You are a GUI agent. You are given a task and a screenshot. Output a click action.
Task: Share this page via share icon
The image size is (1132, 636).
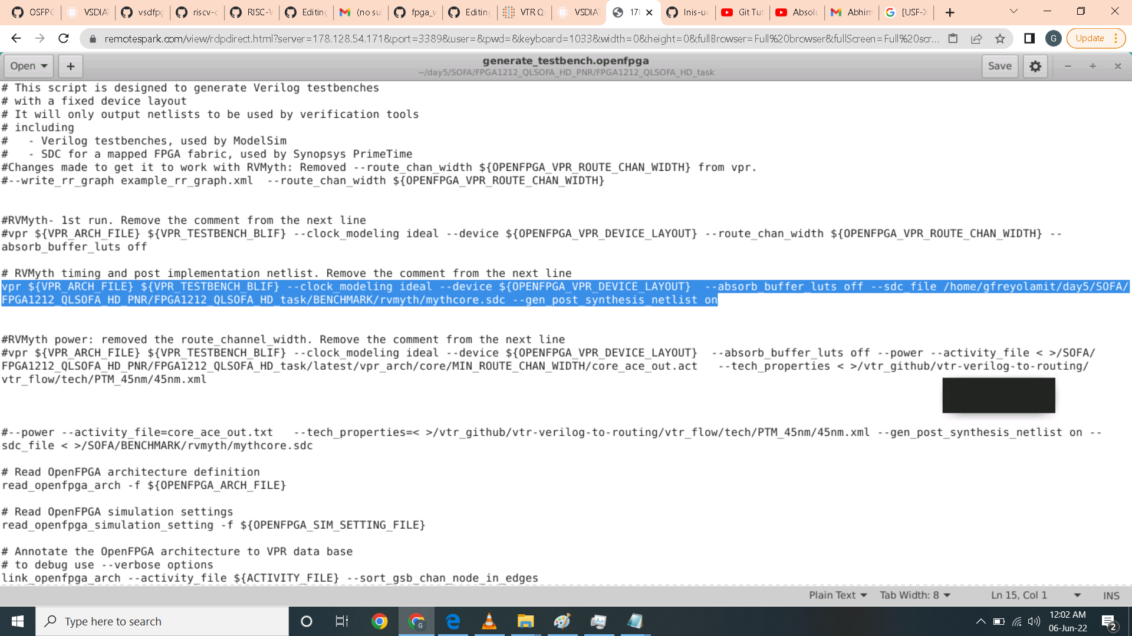[976, 38]
